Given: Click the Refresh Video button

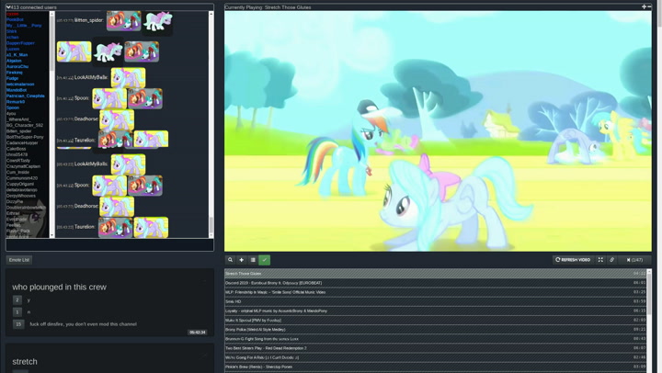Looking at the screenshot, I should (x=573, y=260).
